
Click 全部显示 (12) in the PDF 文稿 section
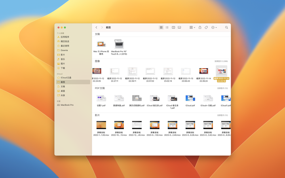222,88
